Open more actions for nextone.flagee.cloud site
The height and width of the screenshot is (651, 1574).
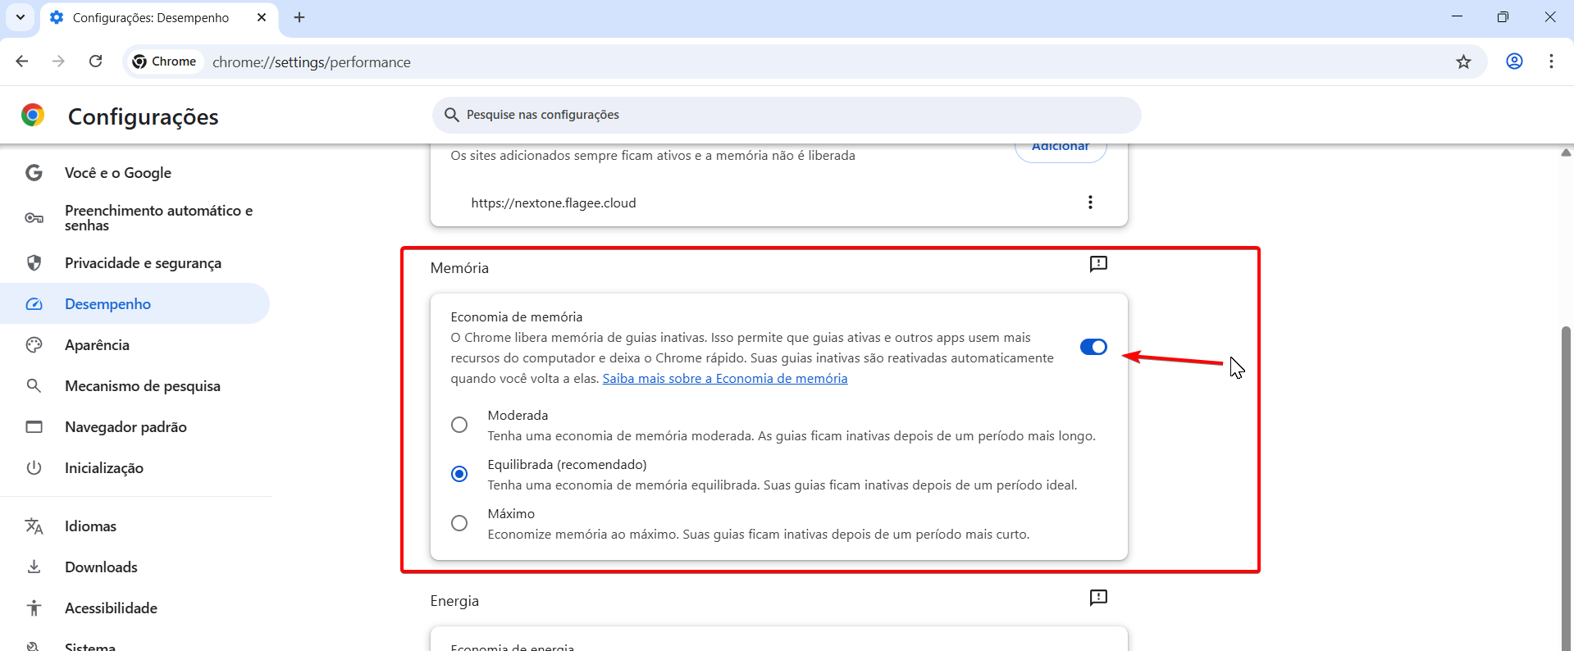coord(1090,203)
